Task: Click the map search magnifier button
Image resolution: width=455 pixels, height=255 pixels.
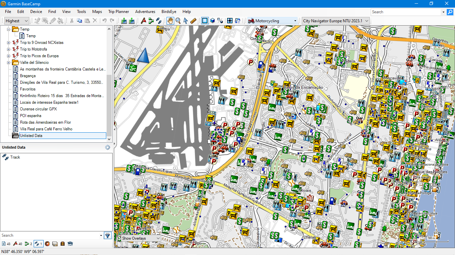Action: [450, 12]
